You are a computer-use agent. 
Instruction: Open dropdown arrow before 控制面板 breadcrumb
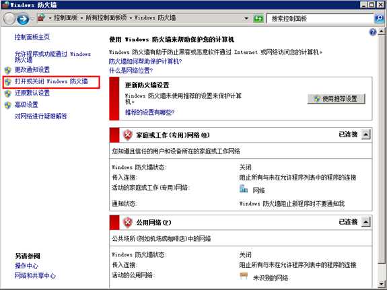[50, 18]
